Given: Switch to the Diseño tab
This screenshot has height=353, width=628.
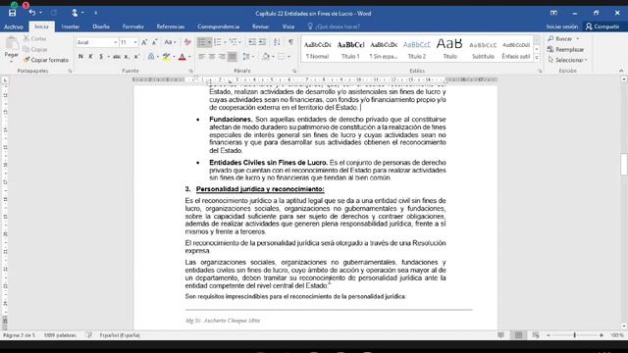Looking at the screenshot, I should 101,26.
